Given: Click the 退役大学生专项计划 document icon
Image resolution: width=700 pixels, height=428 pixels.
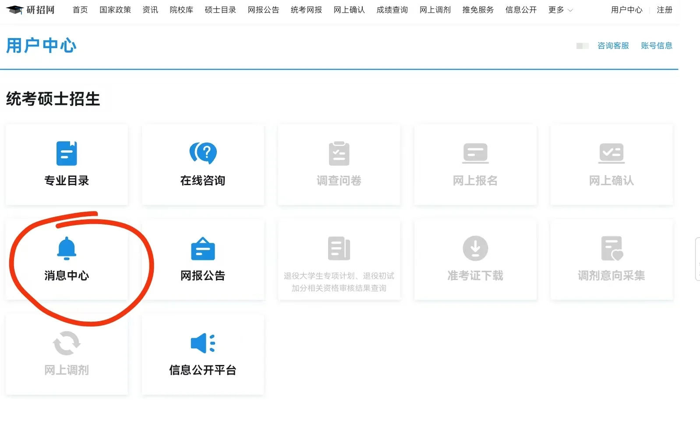Looking at the screenshot, I should click(x=339, y=248).
